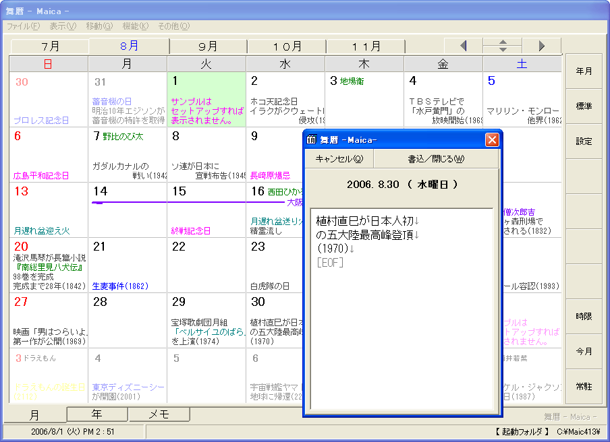Select the day 2 ホコ天記念日 cell
Image resolution: width=610 pixels, height=442 pixels.
[285, 100]
